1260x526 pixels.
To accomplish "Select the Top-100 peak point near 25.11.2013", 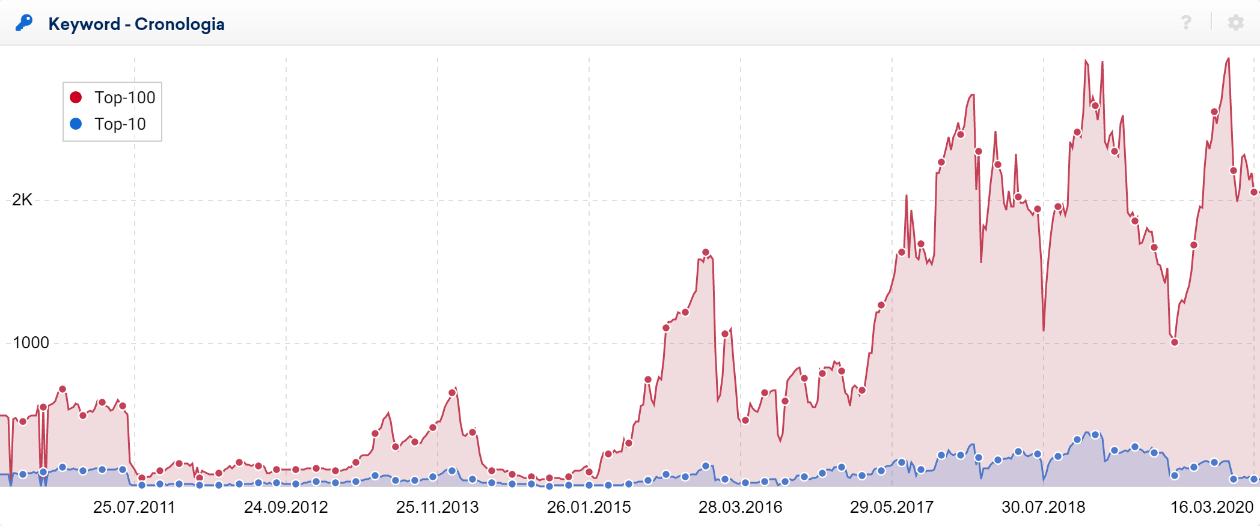I will 452,393.
